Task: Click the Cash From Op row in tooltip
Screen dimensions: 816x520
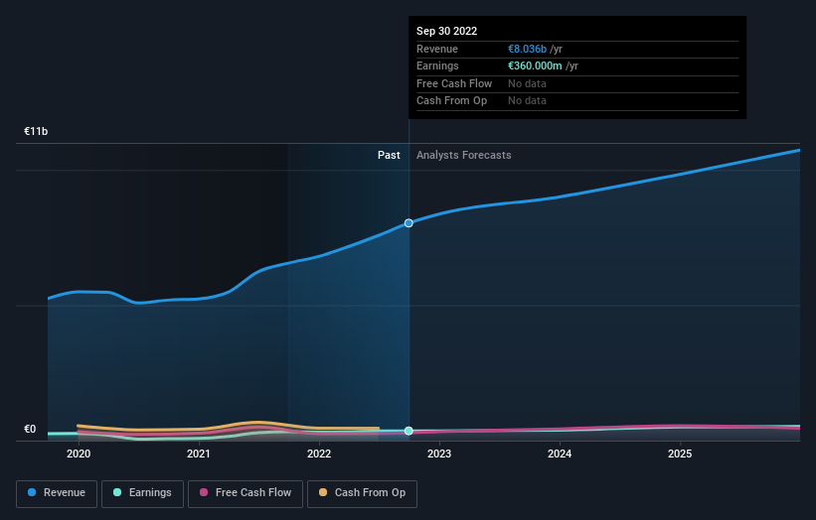Action: [577, 101]
